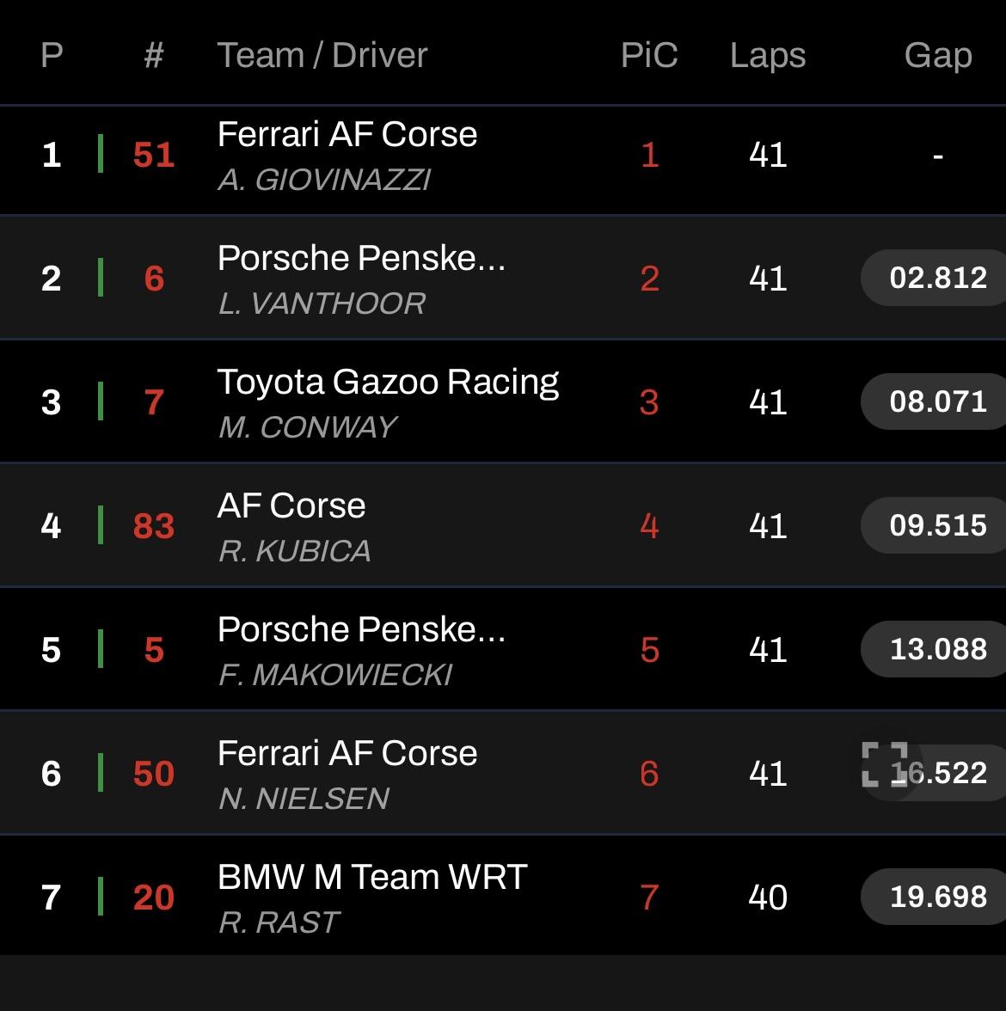
Task: Sort by the Laps column header
Action: click(767, 55)
